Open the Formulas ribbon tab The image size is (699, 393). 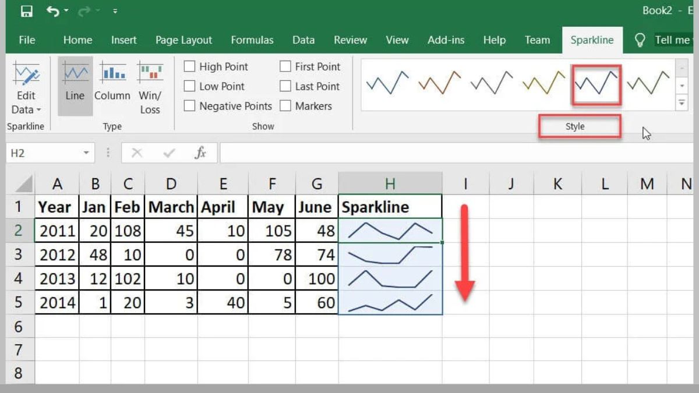click(x=252, y=40)
